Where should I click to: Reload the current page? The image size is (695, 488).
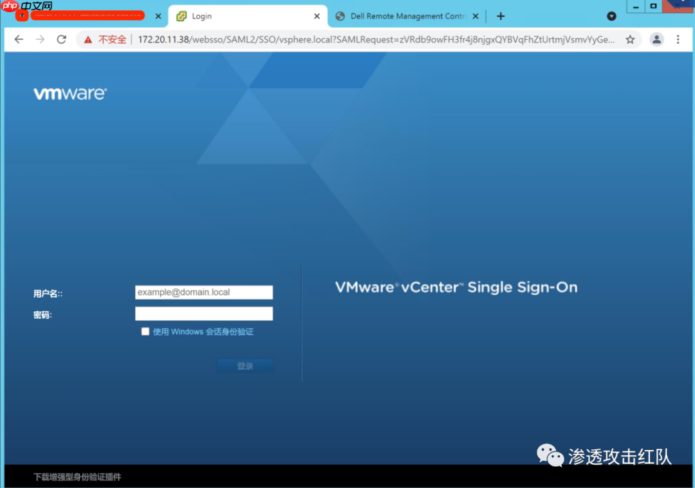pos(62,39)
